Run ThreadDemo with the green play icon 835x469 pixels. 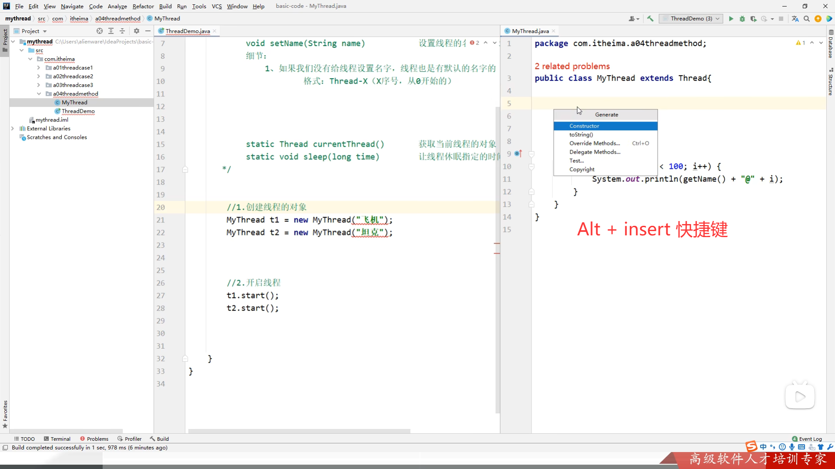point(731,19)
